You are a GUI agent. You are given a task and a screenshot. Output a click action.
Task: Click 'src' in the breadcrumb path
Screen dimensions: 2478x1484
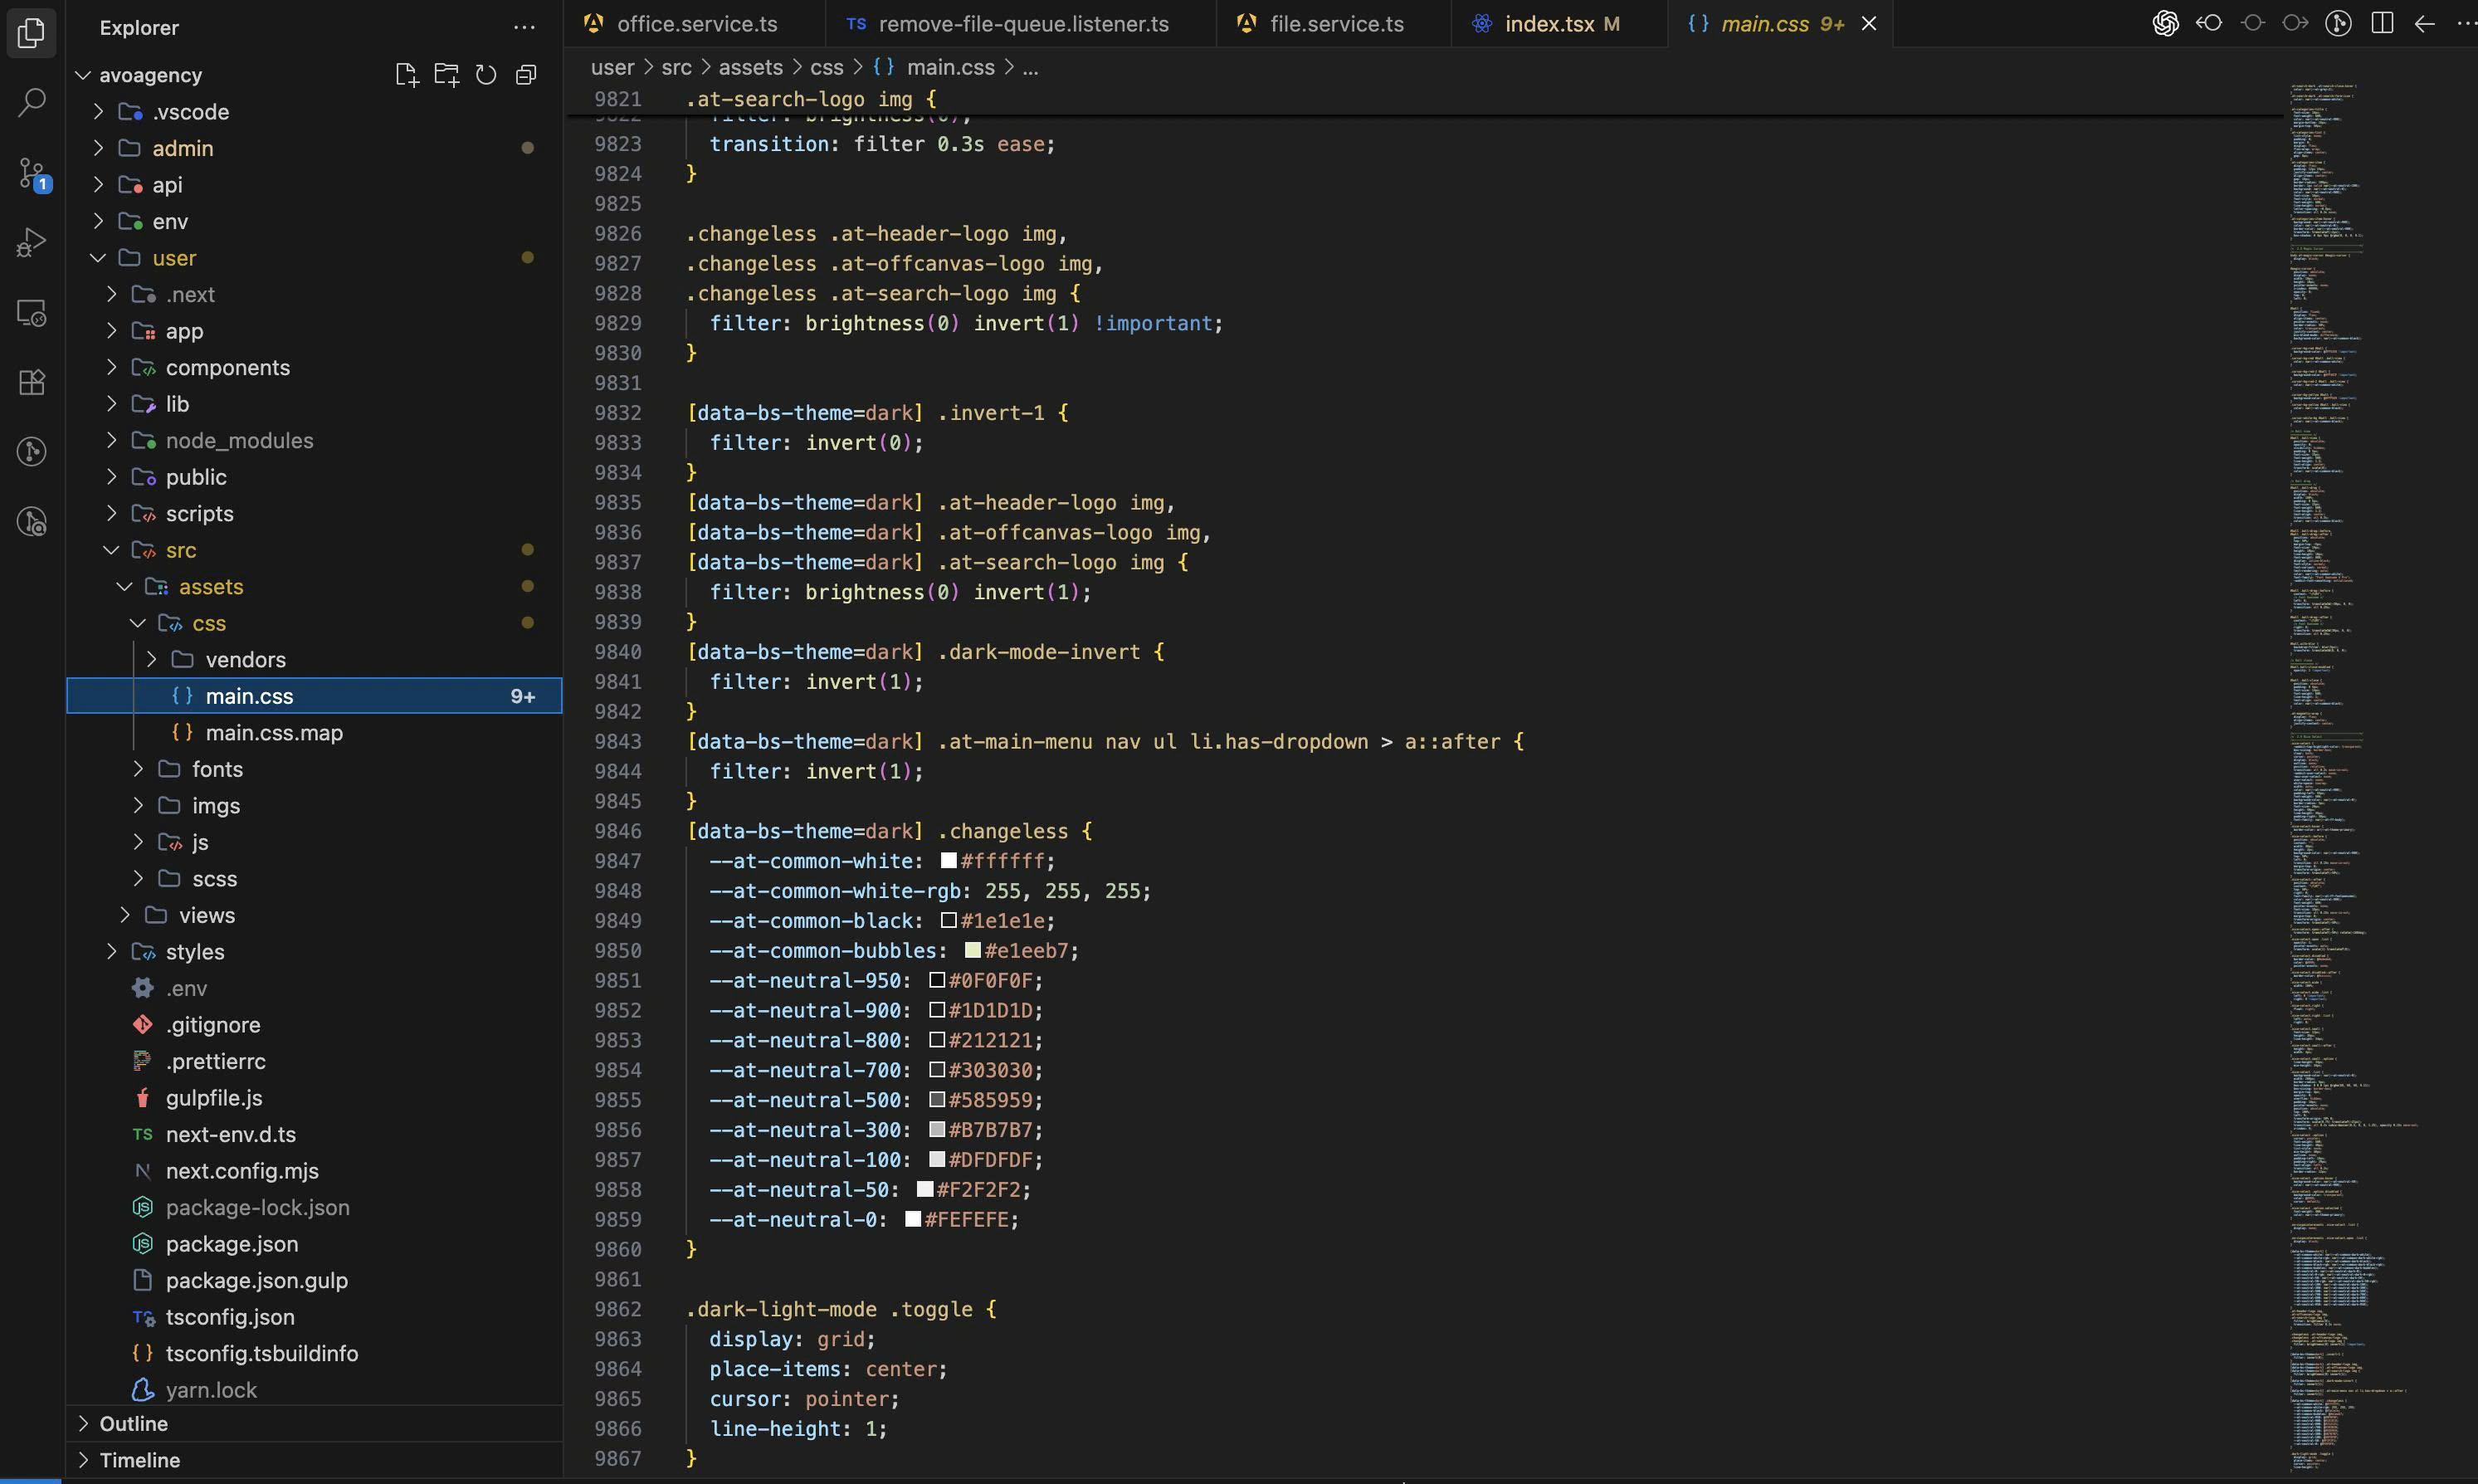tap(676, 67)
